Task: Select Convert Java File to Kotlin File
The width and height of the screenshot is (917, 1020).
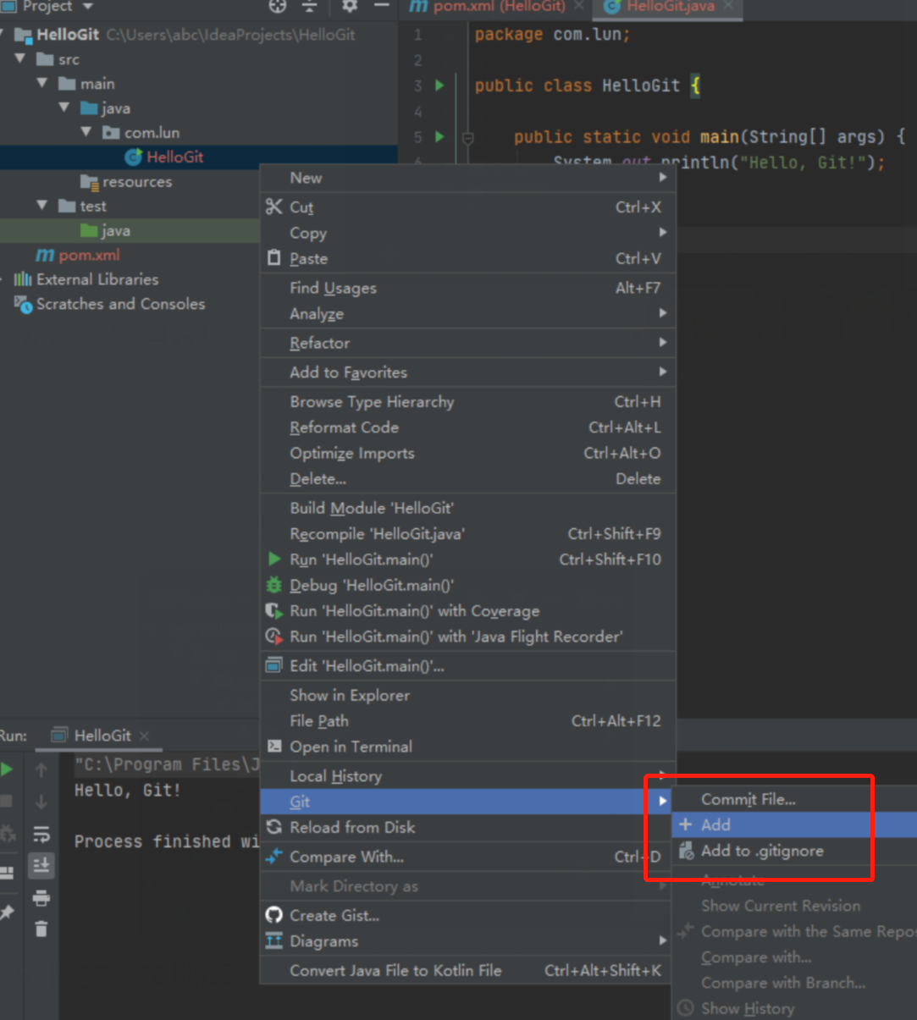Action: pos(467,971)
